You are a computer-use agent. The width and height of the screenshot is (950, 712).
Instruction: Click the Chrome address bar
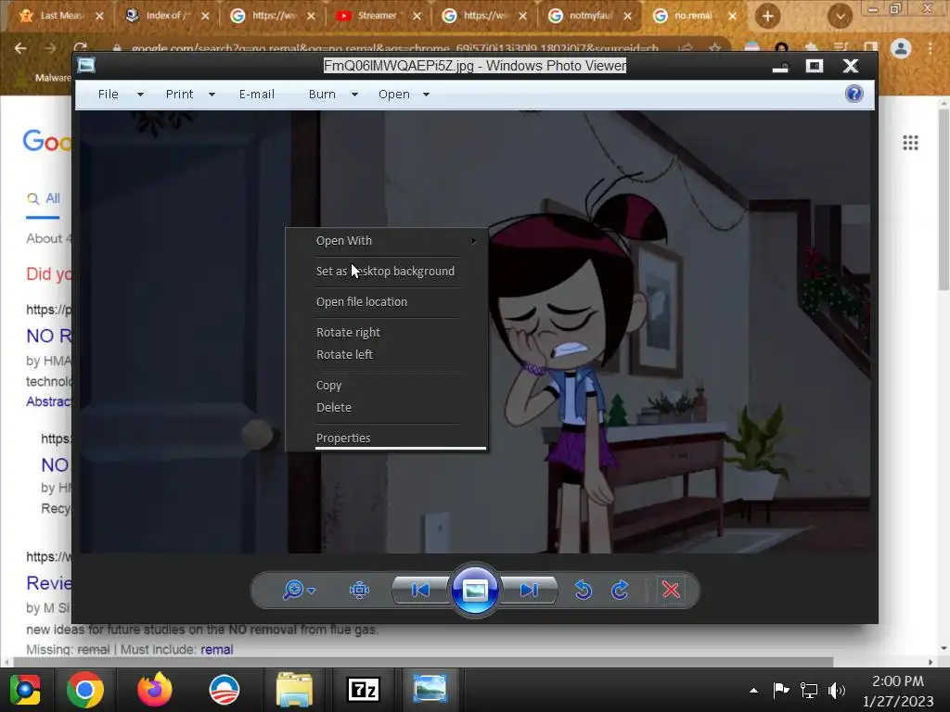click(393, 48)
